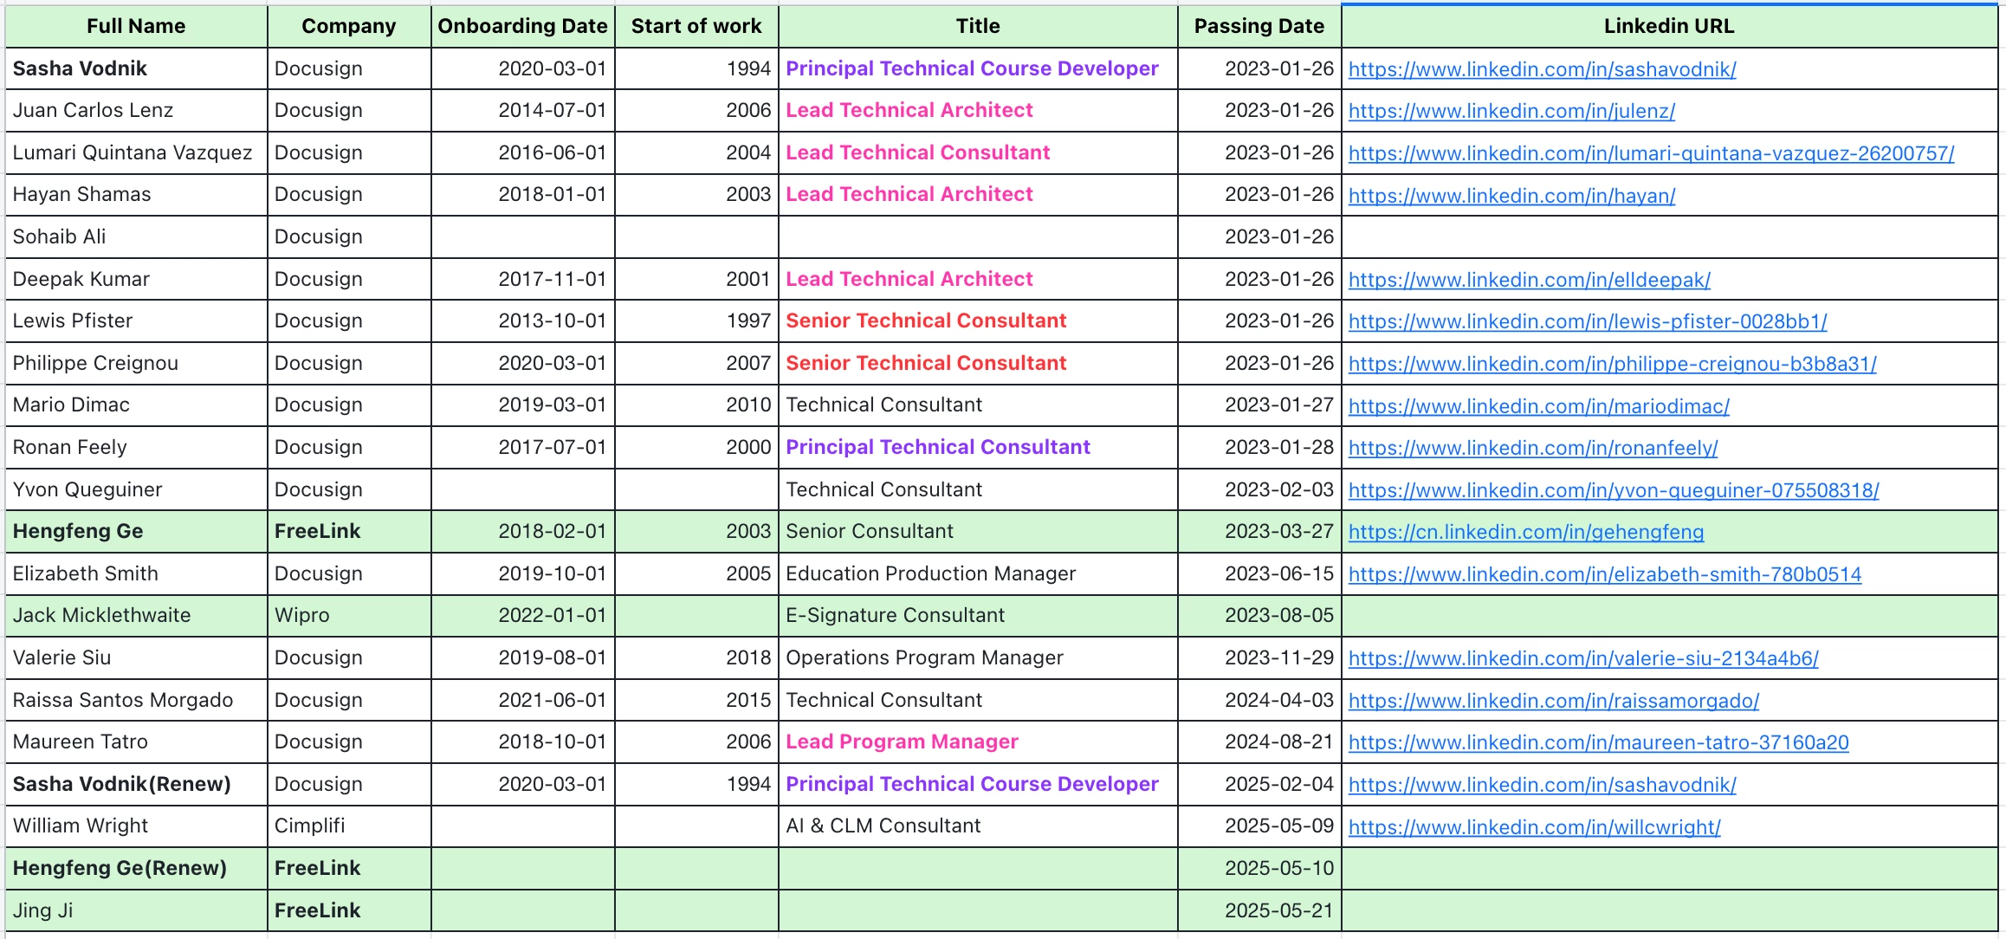This screenshot has width=2006, height=939.
Task: Select the Valerie Siu name cell
Action: tap(136, 657)
